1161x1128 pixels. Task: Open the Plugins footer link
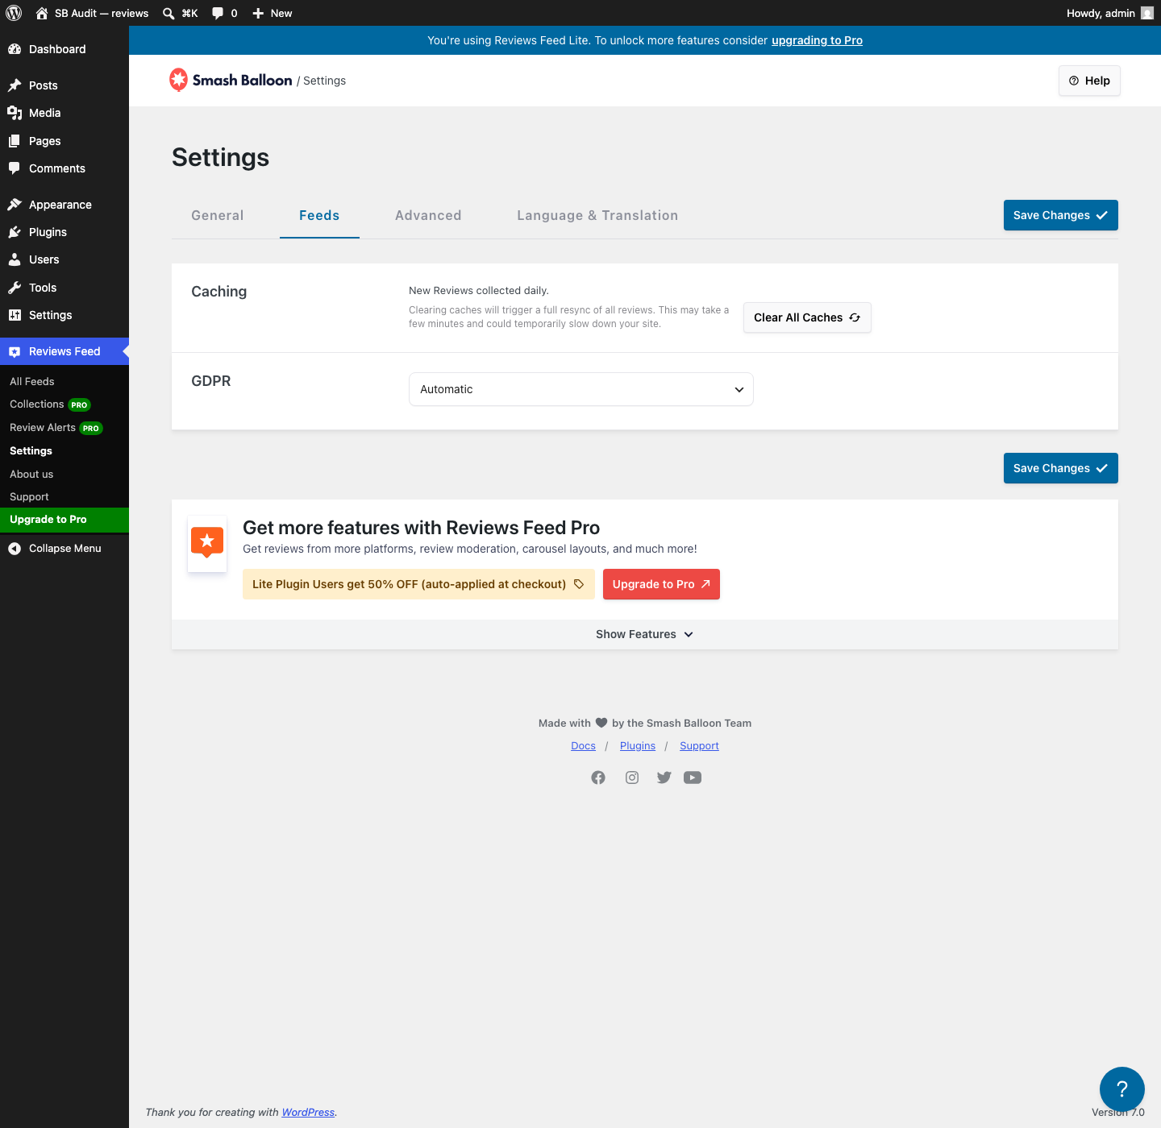638,746
